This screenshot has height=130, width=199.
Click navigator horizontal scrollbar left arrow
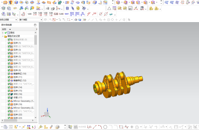[x=3, y=120]
